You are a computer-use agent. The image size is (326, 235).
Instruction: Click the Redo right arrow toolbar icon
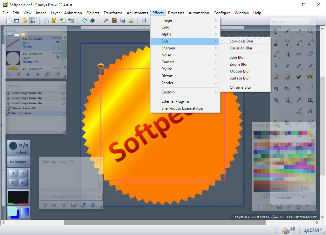pyautogui.click(x=93, y=21)
